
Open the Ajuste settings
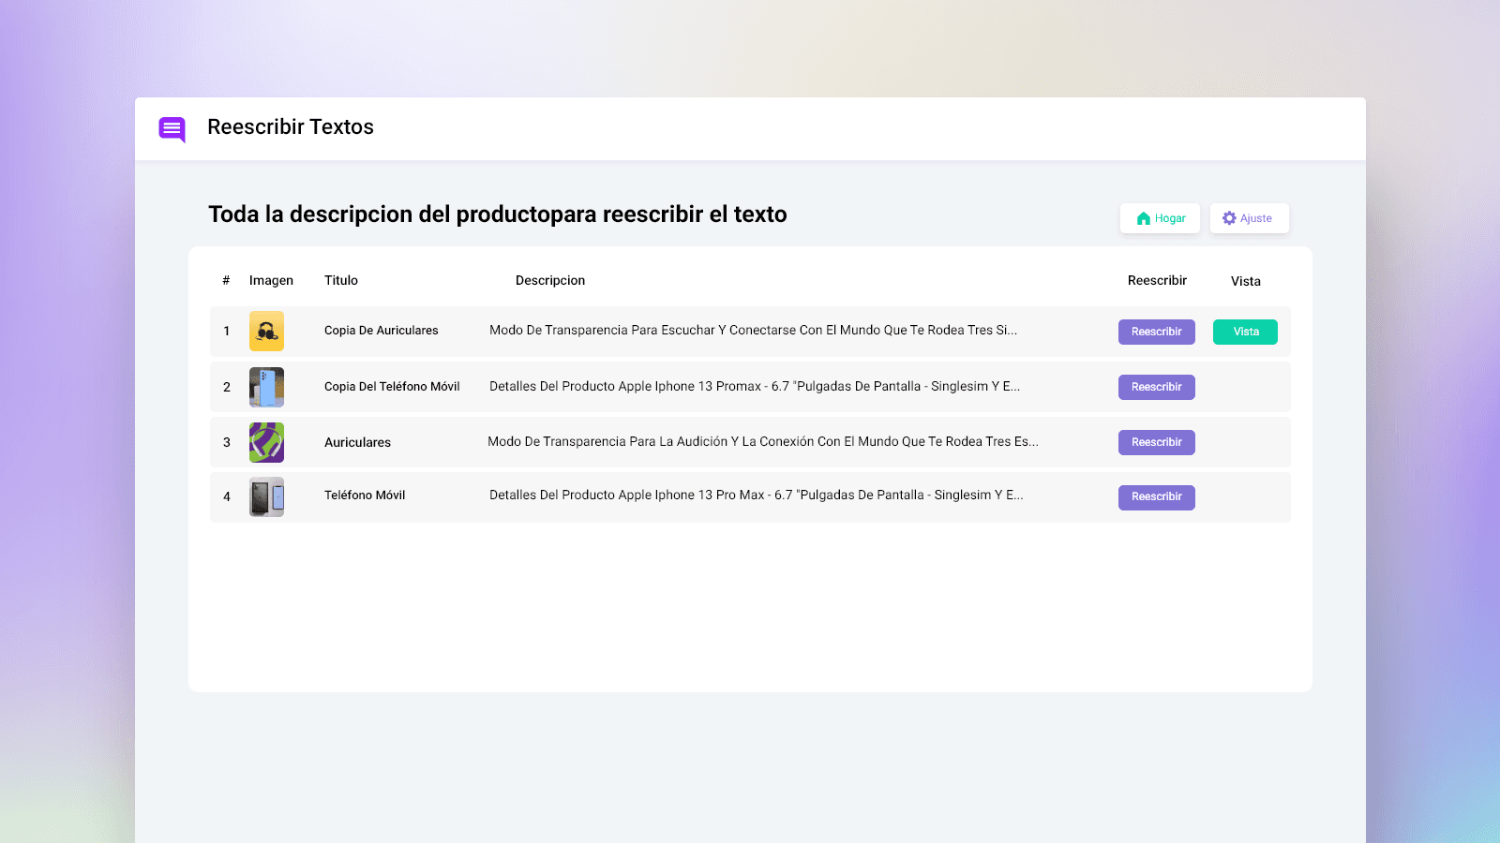coord(1249,217)
